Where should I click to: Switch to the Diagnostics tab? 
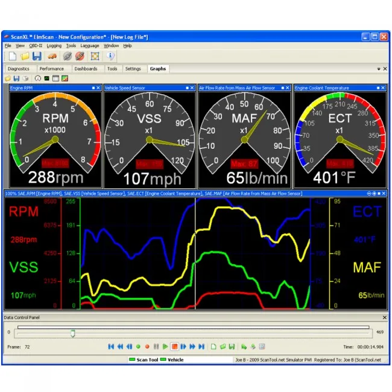(19, 69)
